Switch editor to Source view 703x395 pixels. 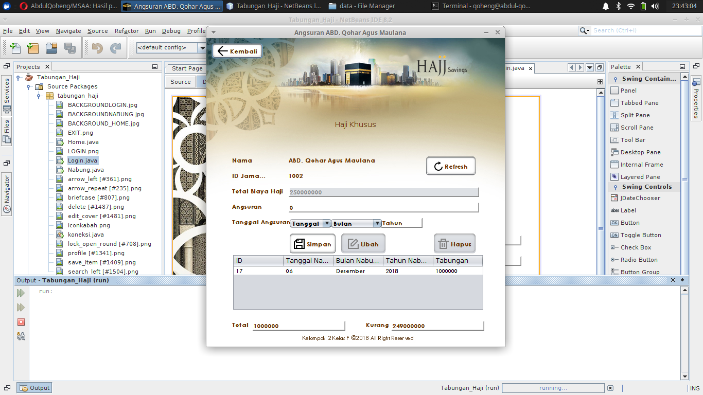coord(181,82)
